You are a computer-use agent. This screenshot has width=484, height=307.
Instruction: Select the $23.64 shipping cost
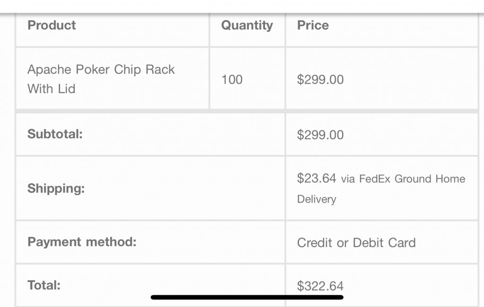(316, 179)
